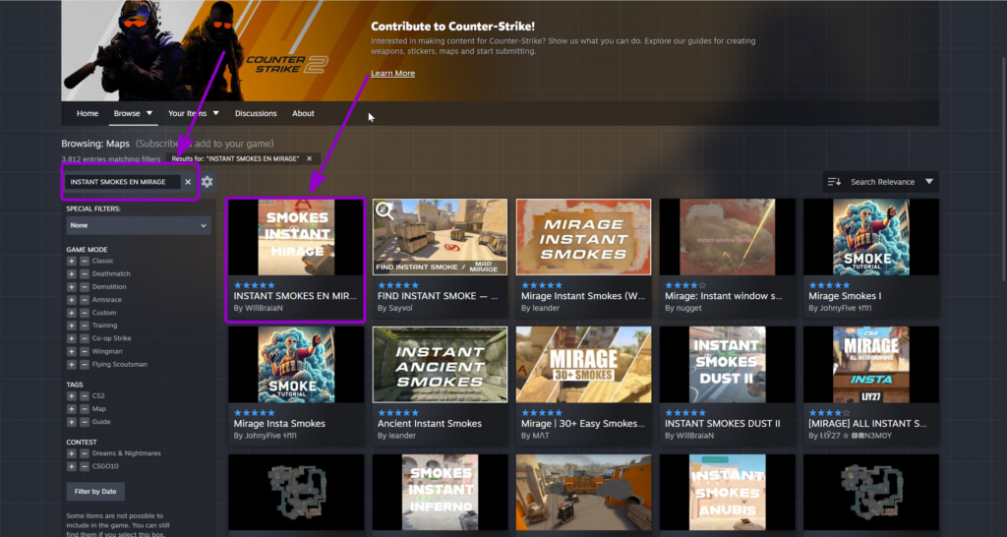The image size is (1007, 537).
Task: Include the CS2 tag with plus icon
Action: pos(71,395)
